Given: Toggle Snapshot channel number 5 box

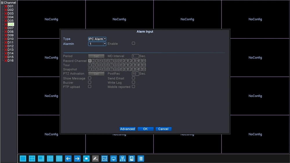Looking at the screenshot, I should tap(104, 69).
